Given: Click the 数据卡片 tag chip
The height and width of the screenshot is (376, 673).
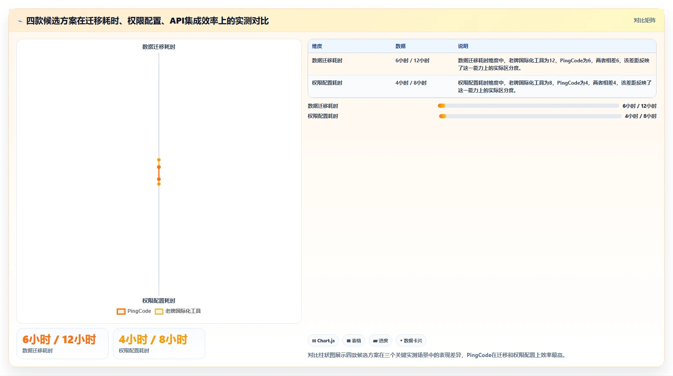Looking at the screenshot, I should 411,341.
